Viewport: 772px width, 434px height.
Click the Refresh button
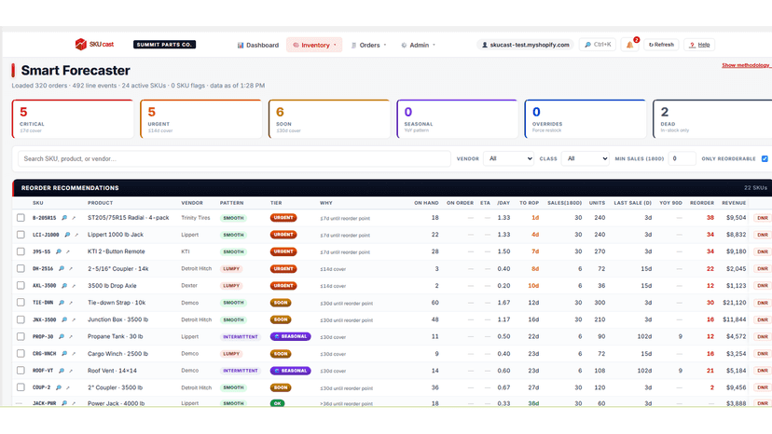(x=661, y=45)
